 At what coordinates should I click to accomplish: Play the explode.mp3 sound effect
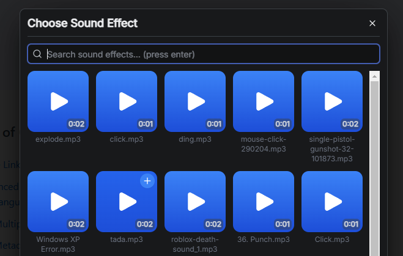coord(58,101)
